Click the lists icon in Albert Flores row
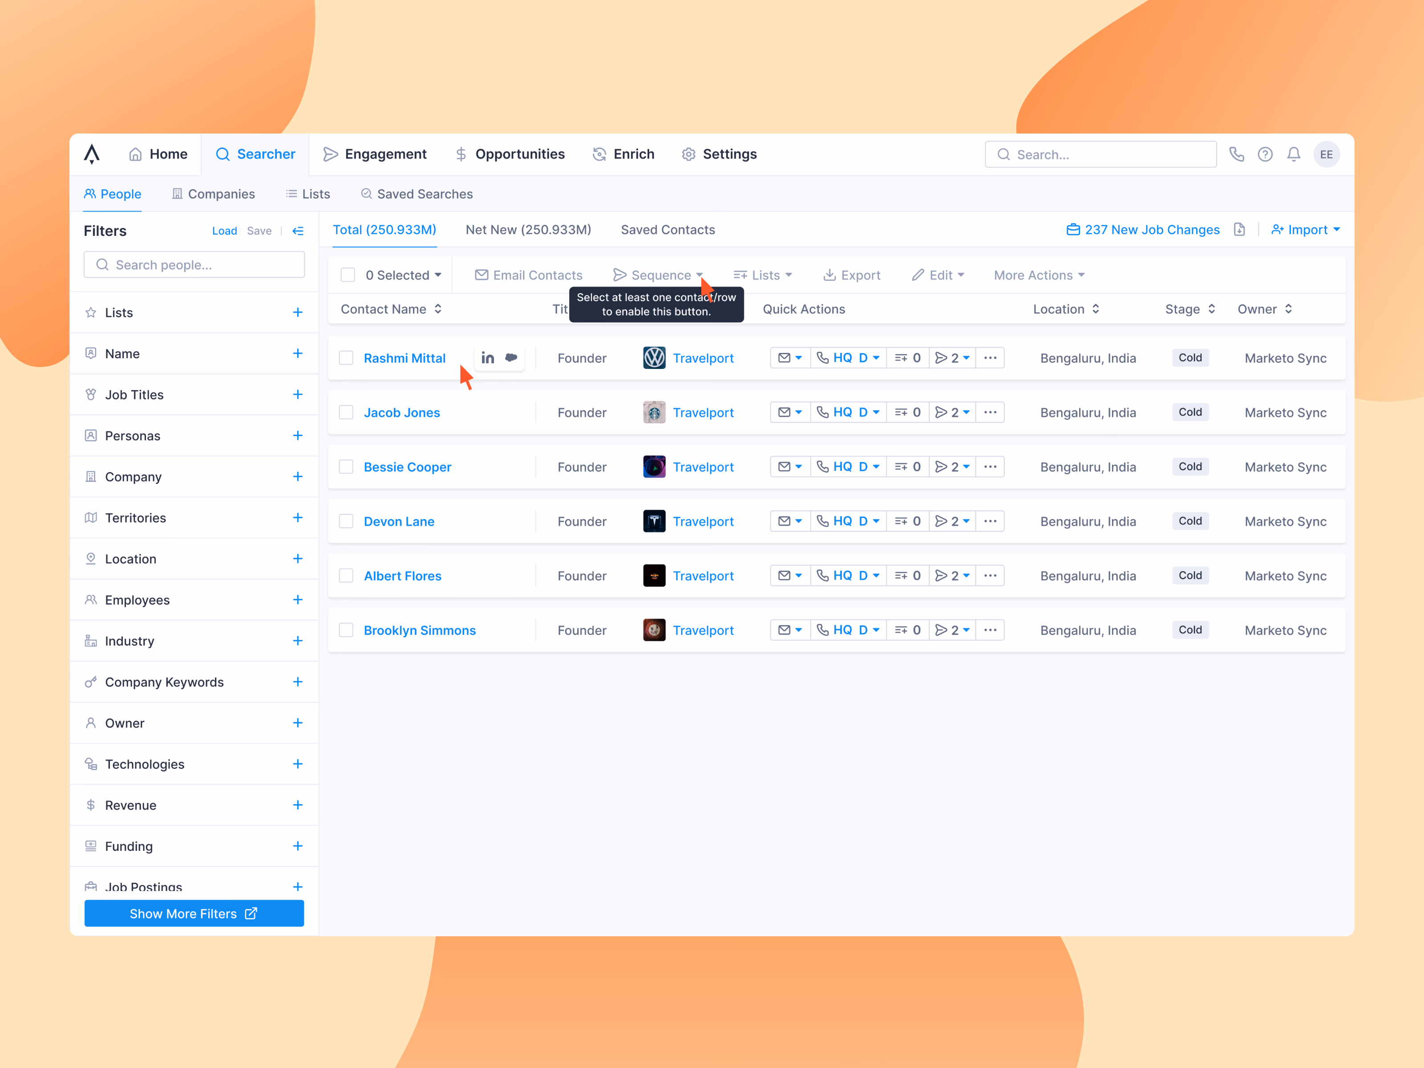The height and width of the screenshot is (1068, 1424). point(901,575)
